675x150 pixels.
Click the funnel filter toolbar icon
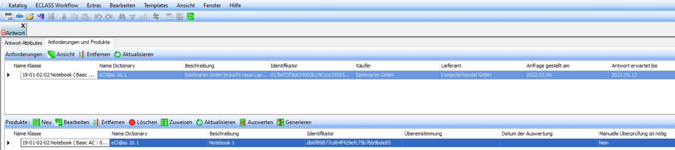133,17
